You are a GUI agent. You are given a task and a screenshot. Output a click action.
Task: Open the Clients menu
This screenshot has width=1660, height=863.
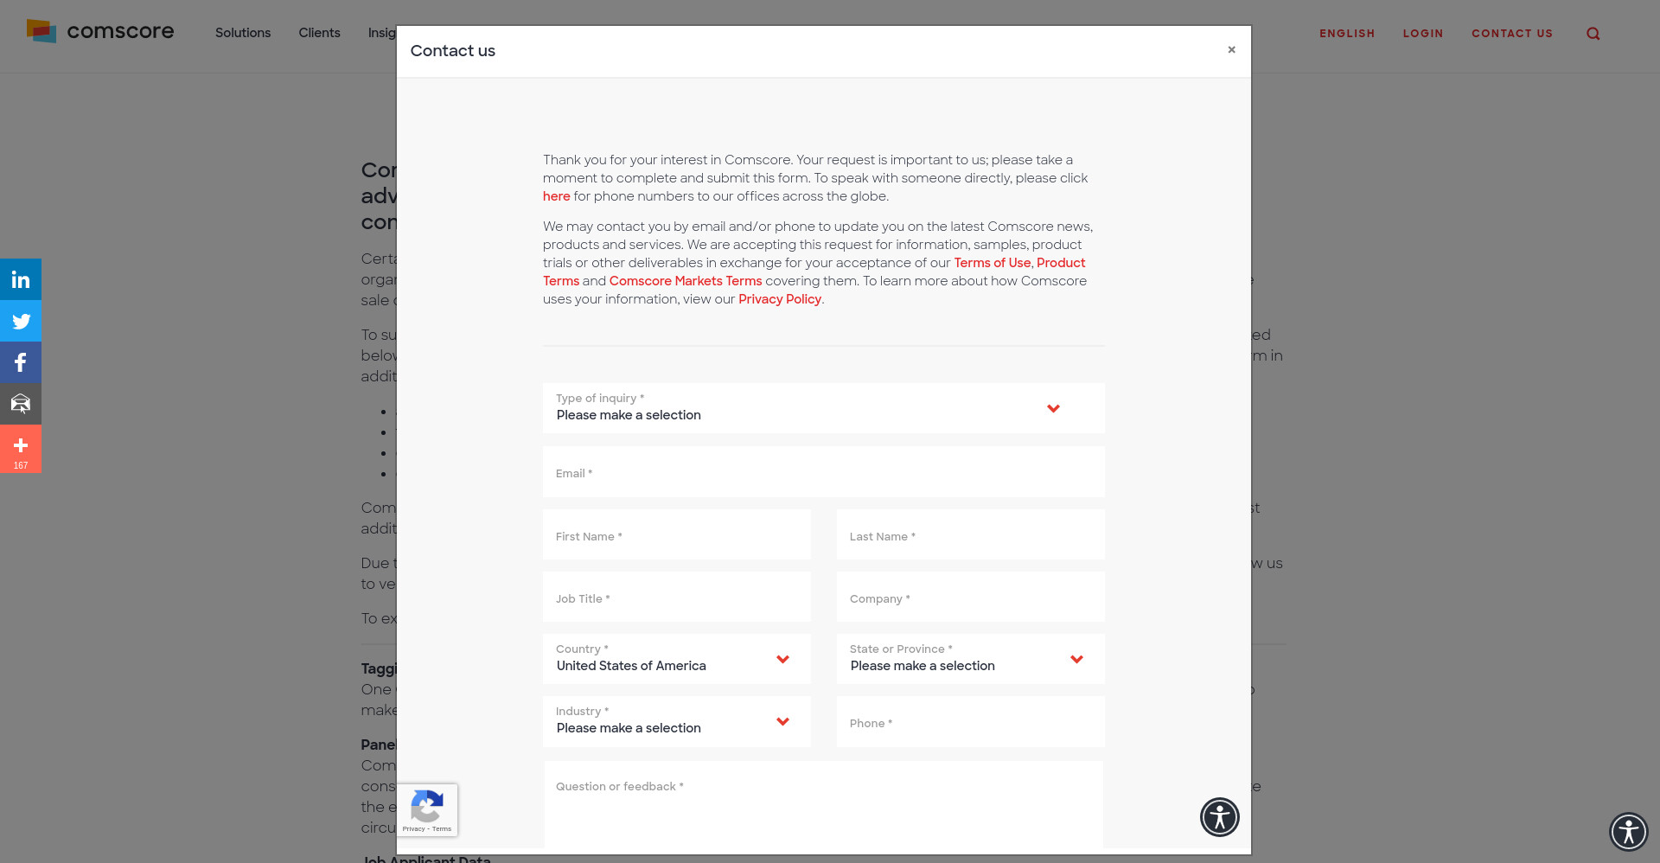click(319, 33)
